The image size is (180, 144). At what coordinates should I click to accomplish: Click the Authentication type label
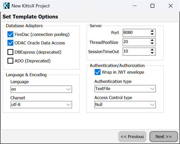(x=113, y=81)
